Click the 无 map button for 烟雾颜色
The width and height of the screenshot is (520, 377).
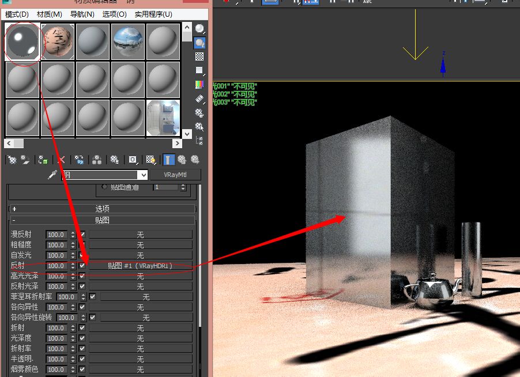(140, 370)
